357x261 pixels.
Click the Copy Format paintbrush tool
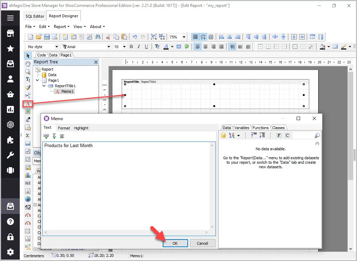(x=28, y=88)
